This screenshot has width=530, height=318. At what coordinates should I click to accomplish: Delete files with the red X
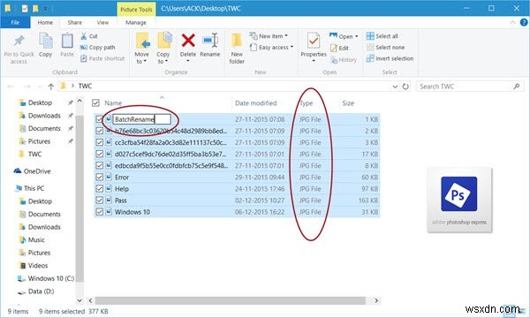[x=188, y=41]
